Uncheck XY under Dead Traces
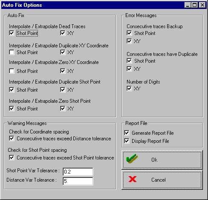Viewport: 208px width, 200px height. [63, 33]
